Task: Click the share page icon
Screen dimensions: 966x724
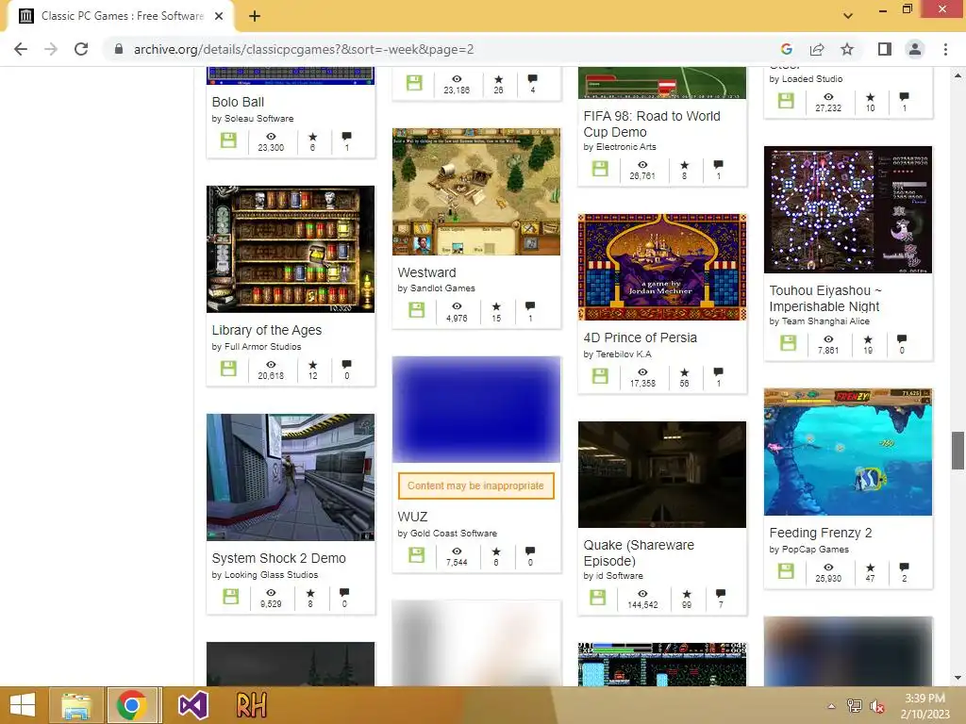Action: (817, 49)
